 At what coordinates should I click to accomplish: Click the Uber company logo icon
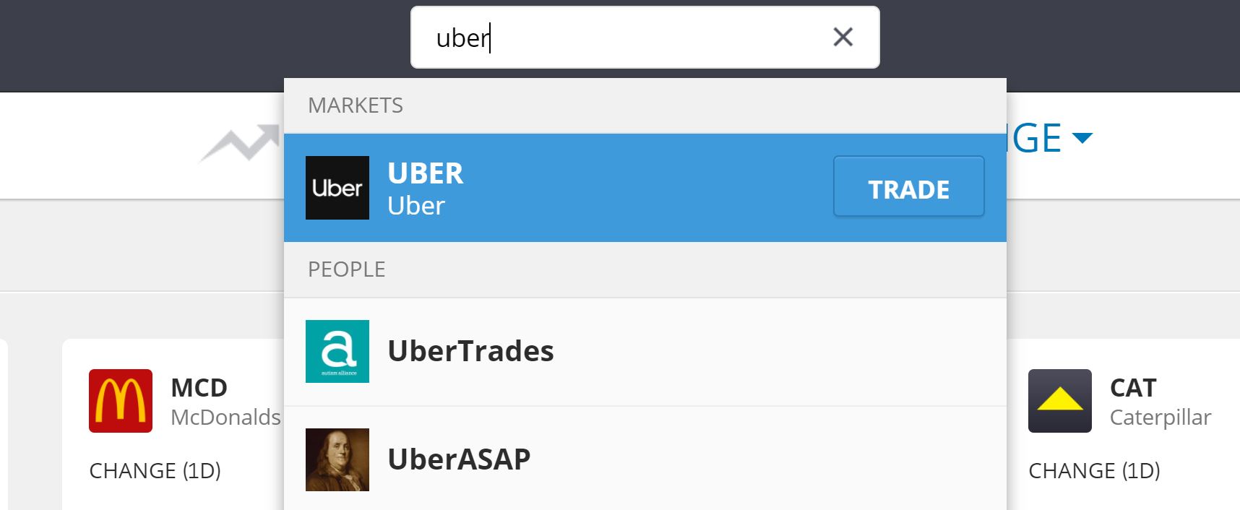337,187
